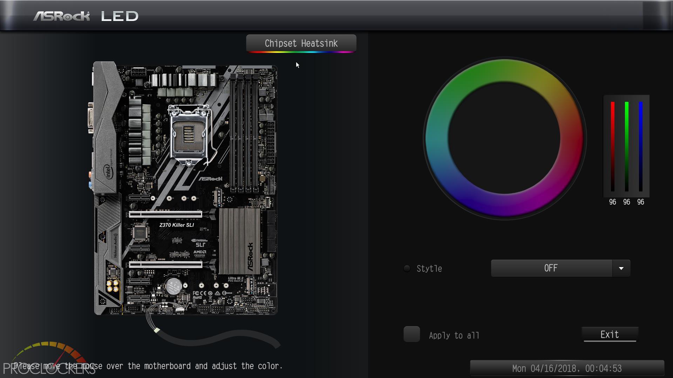Adjust the red channel slider

coord(613,146)
